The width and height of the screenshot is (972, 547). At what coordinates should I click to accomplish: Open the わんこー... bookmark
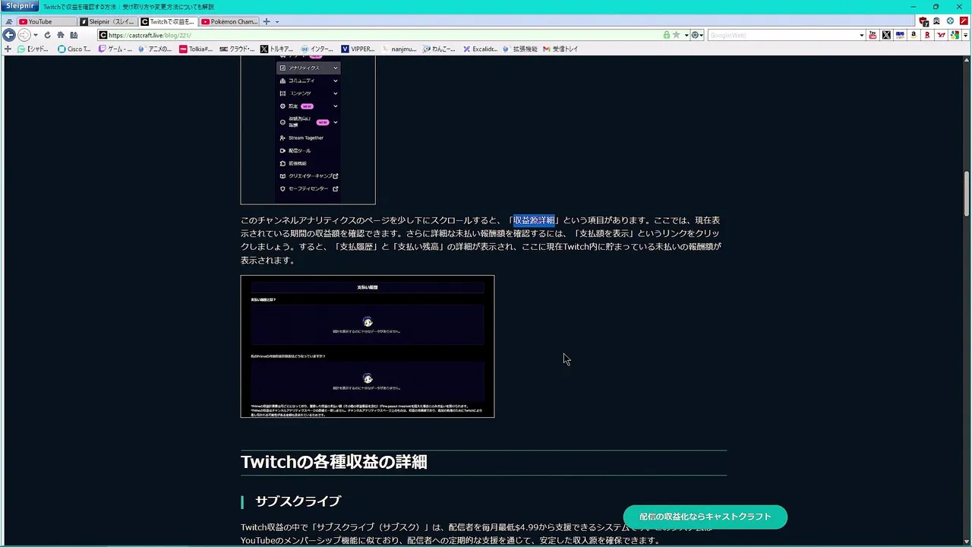(x=439, y=49)
